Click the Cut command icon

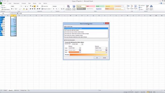coord(2,5)
